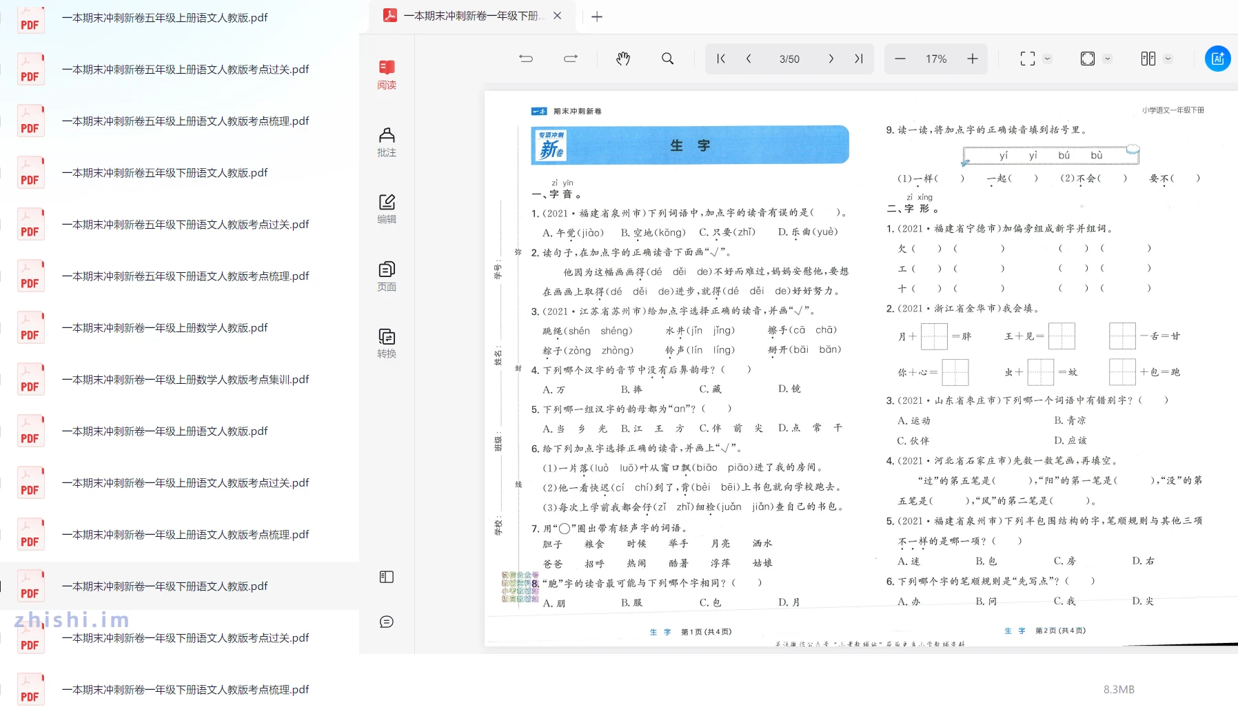The image size is (1238, 716).
Task: Click the fit-to-screen view icon
Action: coord(1027,59)
